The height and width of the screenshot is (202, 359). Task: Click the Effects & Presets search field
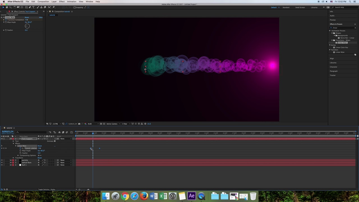pyautogui.click(x=343, y=28)
